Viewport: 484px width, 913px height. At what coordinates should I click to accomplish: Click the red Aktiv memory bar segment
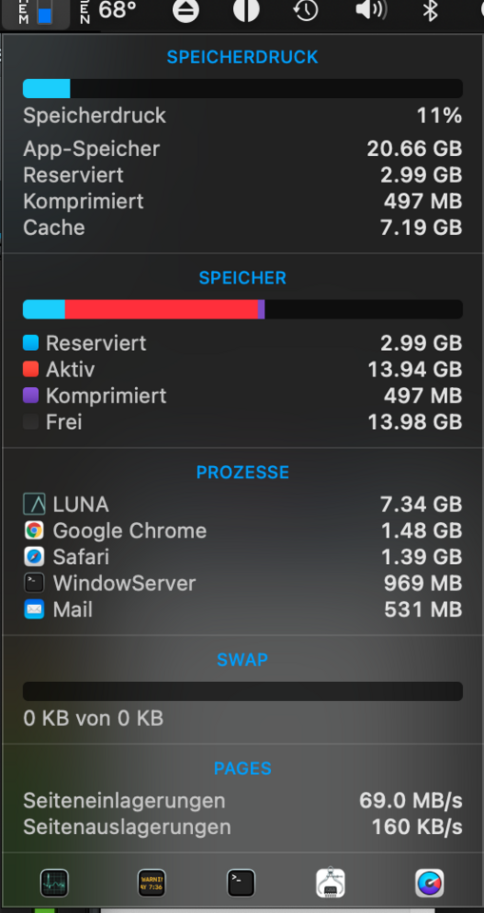pos(161,309)
